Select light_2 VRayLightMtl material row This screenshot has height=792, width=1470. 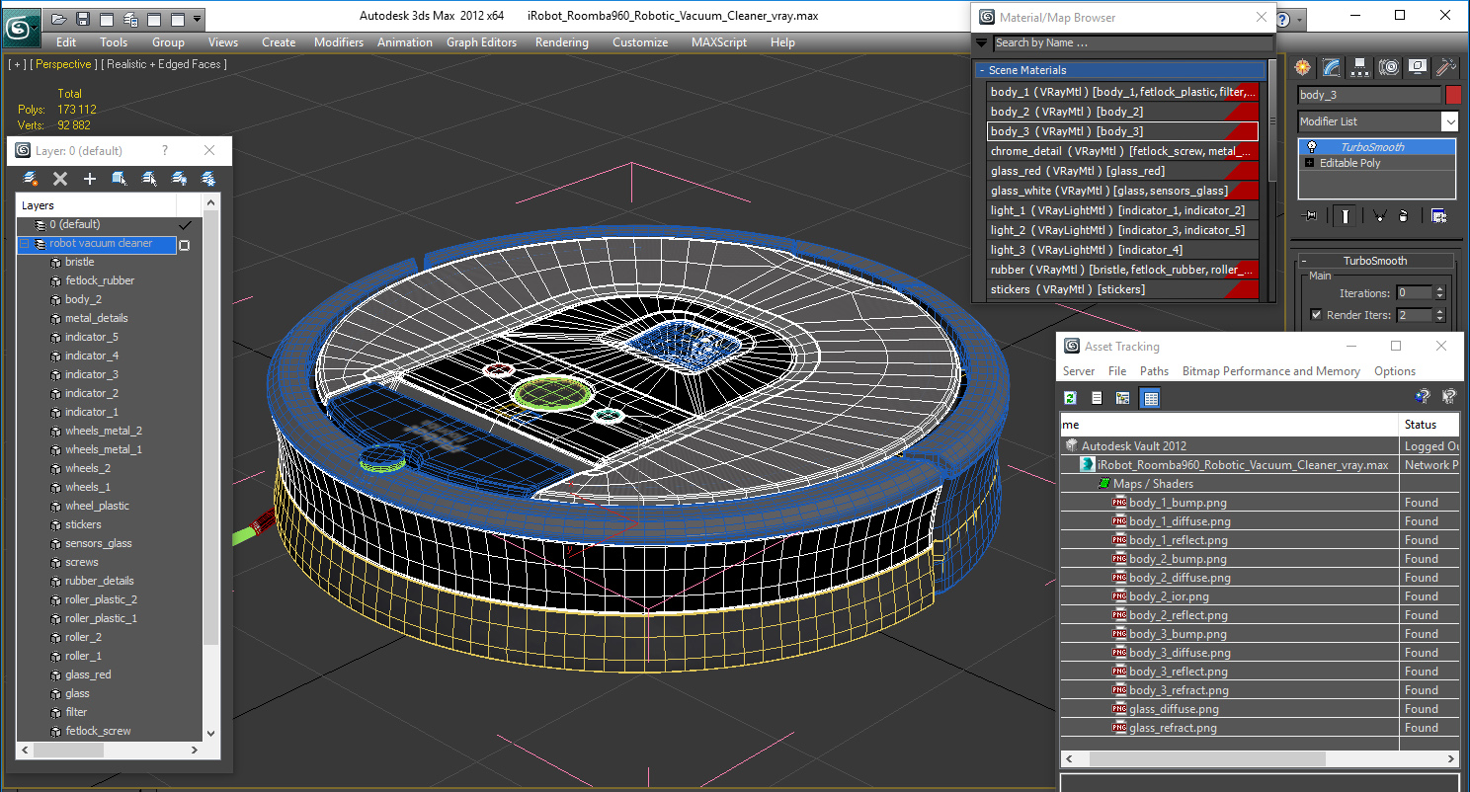click(x=1123, y=230)
